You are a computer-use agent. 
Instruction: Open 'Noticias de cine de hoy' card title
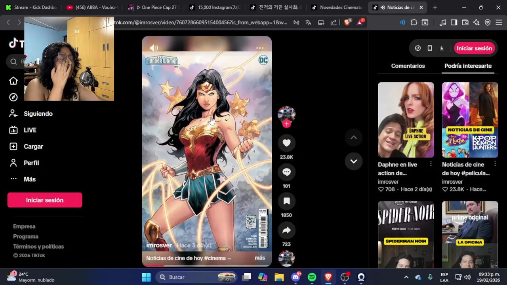click(x=466, y=169)
